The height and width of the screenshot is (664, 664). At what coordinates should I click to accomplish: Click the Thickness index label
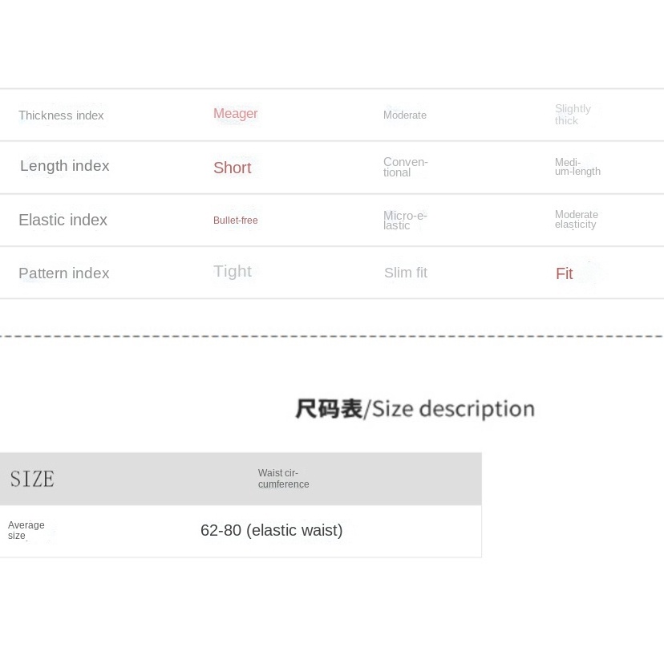coord(61,115)
